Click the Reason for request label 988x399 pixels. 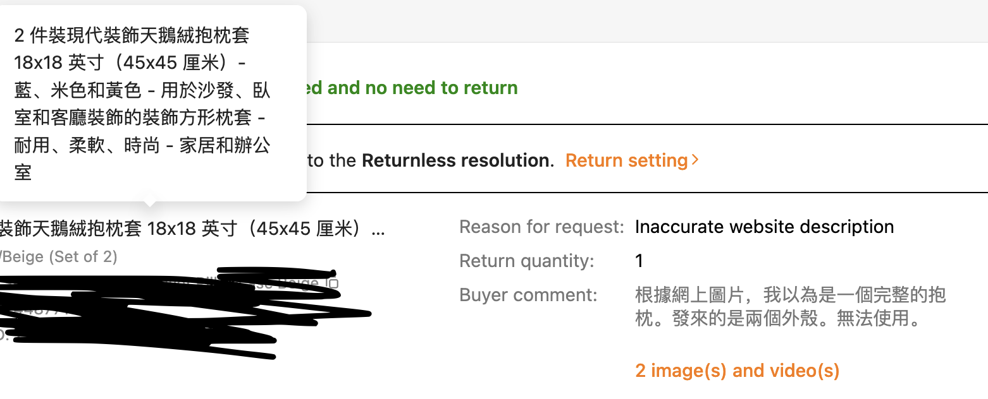pyautogui.click(x=542, y=227)
